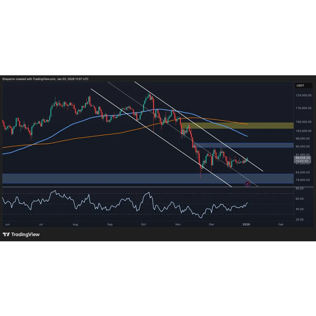The width and height of the screenshot is (316, 316).
Task: Click the Nov time axis label
Action: tap(178, 224)
